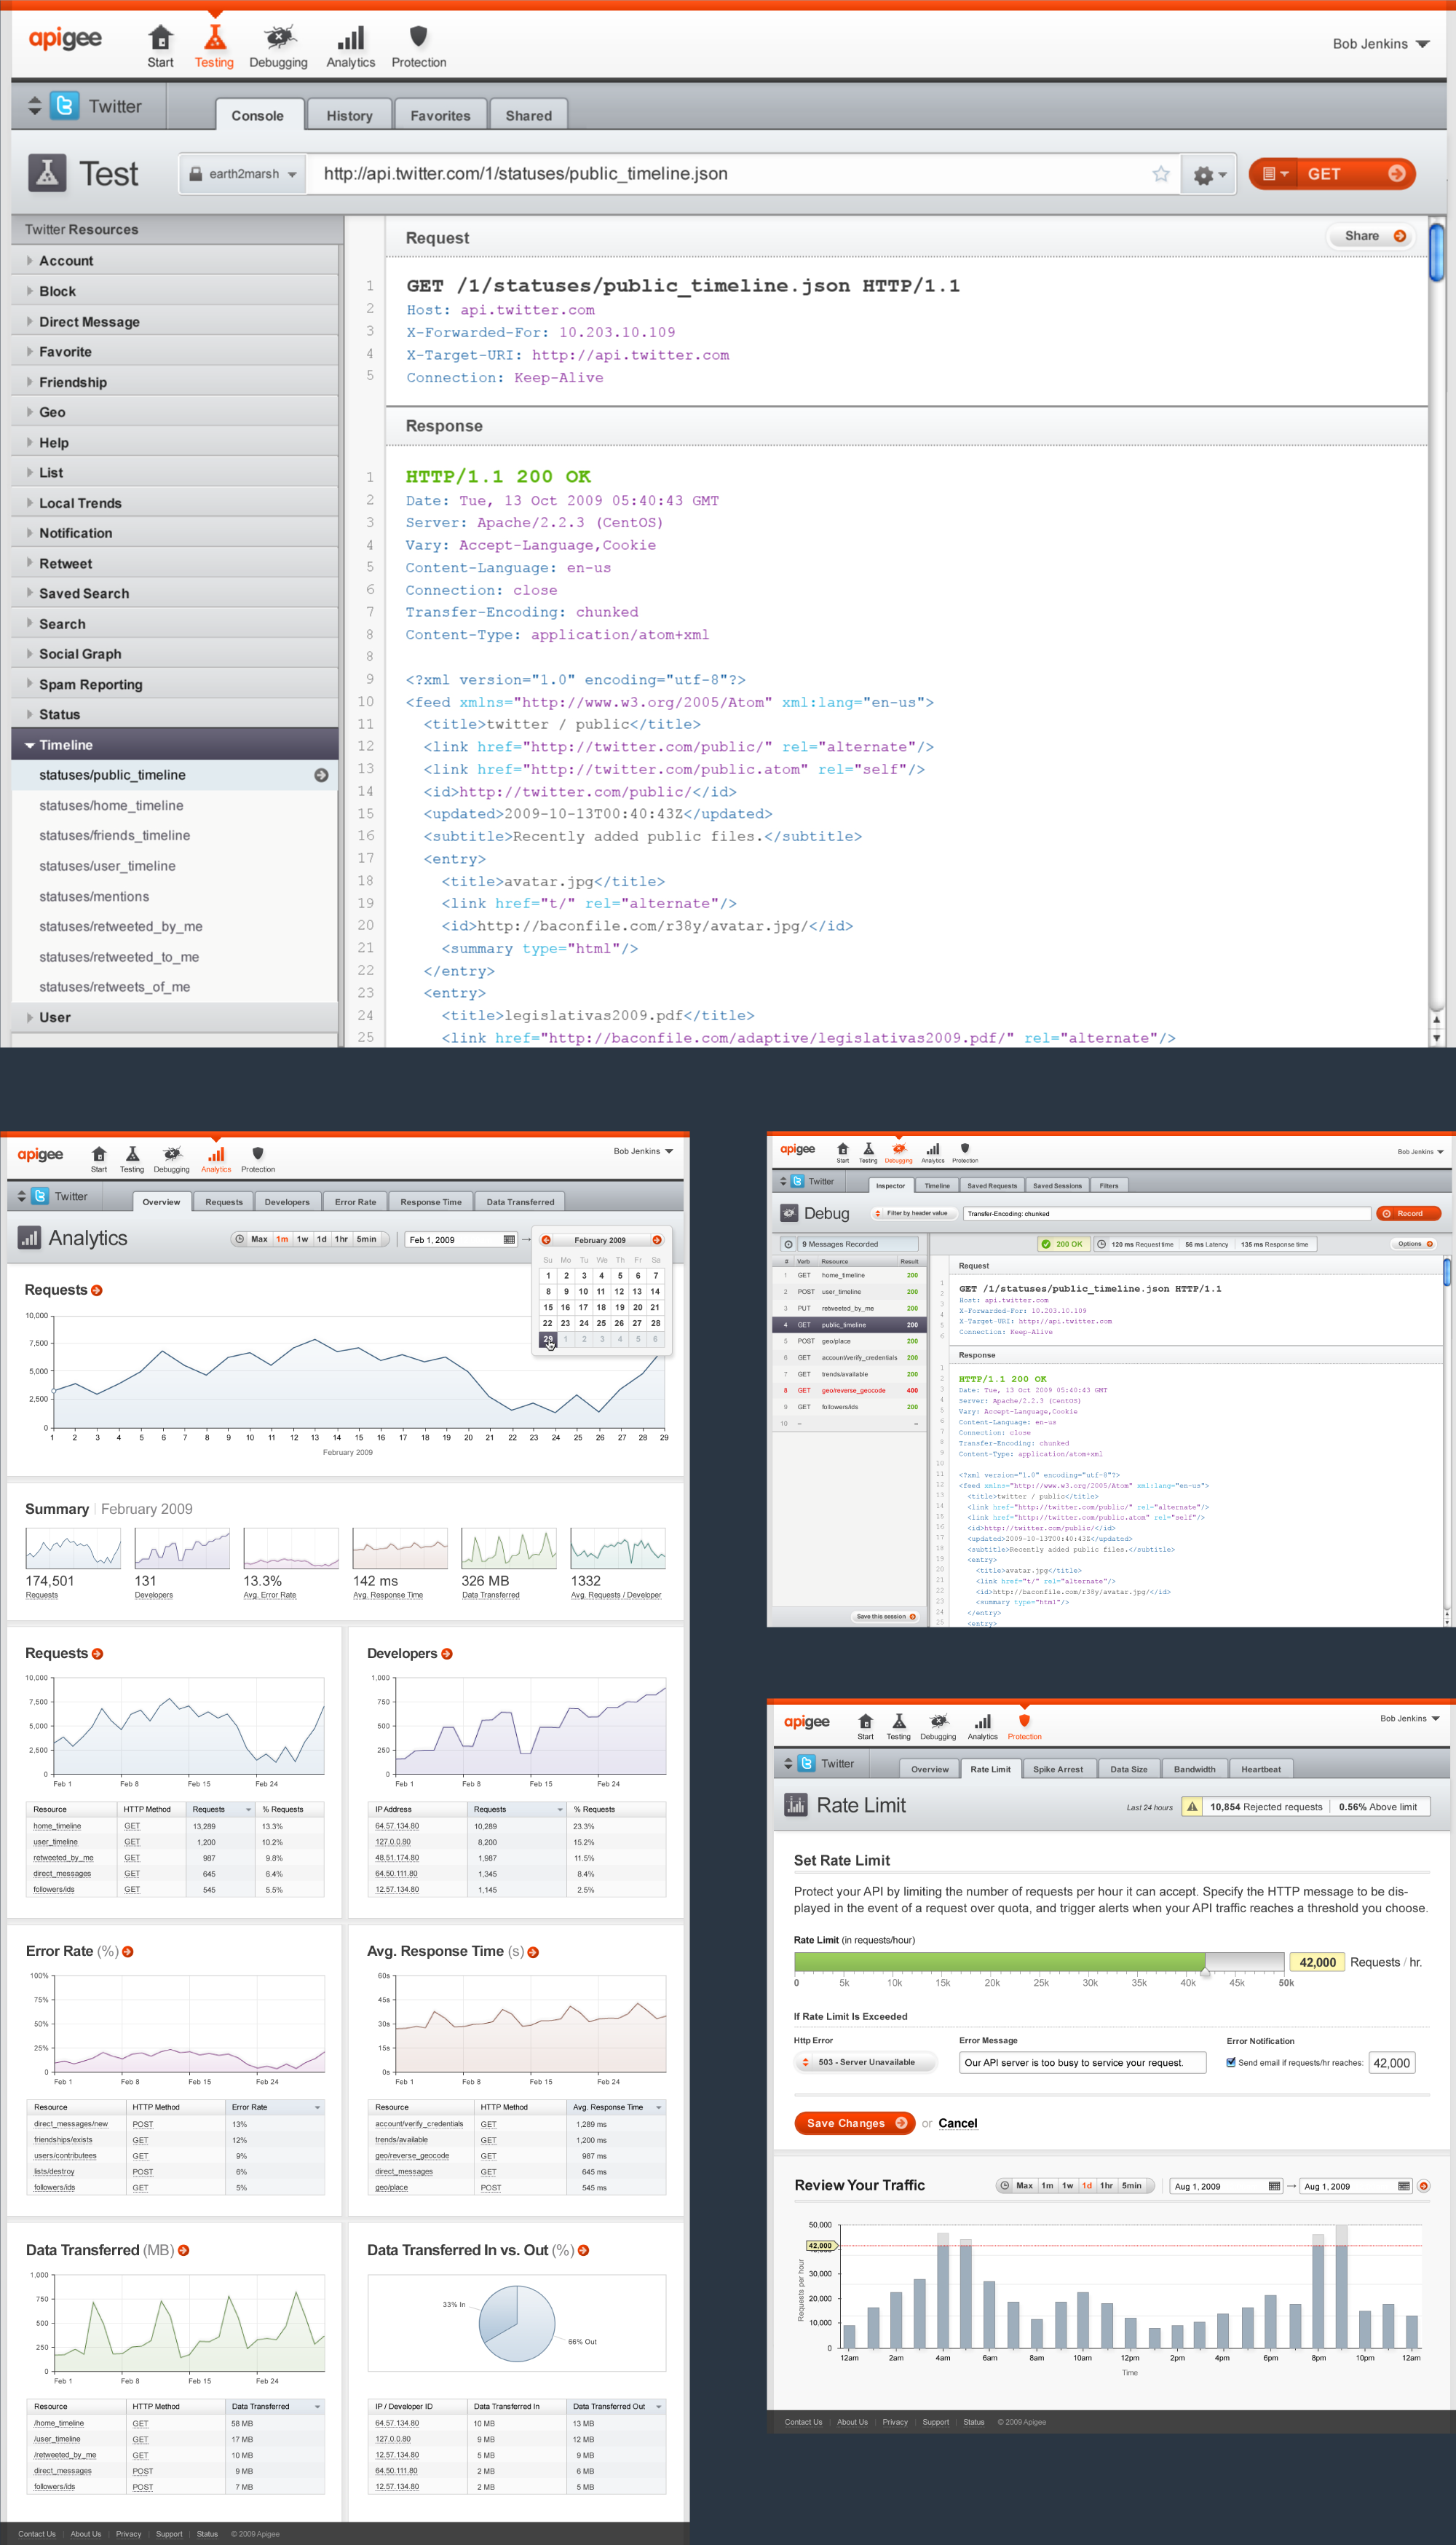This screenshot has width=1456, height=2545.
Task: Open the Analytics bar chart icon
Action: [x=350, y=39]
